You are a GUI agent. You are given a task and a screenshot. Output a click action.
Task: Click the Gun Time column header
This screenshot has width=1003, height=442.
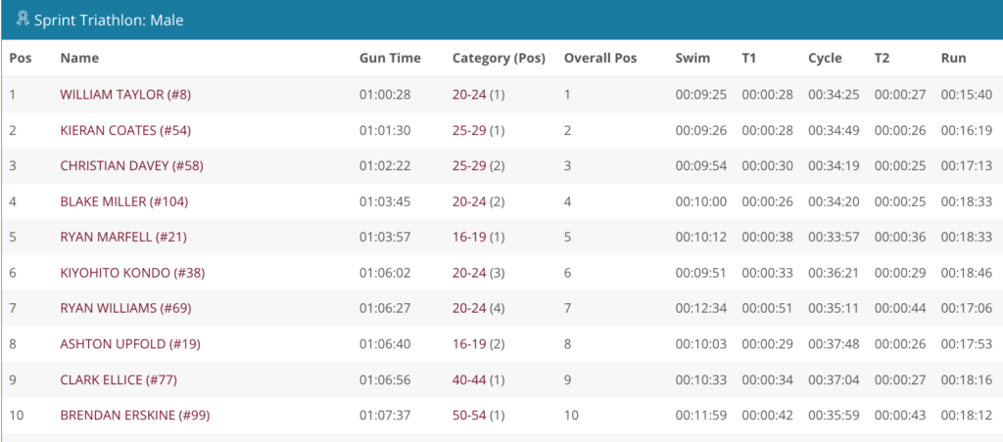(x=390, y=58)
